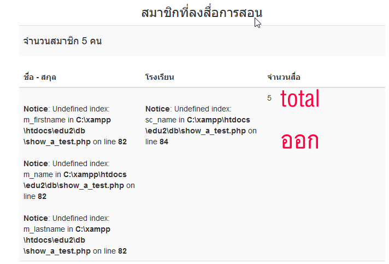The height and width of the screenshot is (264, 389).
Task: Click the C:\xampp\htdocs path in sc_name notice
Action: pos(219,120)
